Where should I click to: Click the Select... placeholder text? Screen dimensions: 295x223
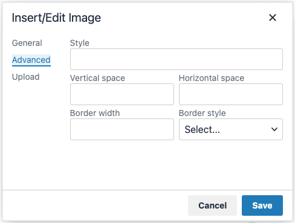click(202, 129)
